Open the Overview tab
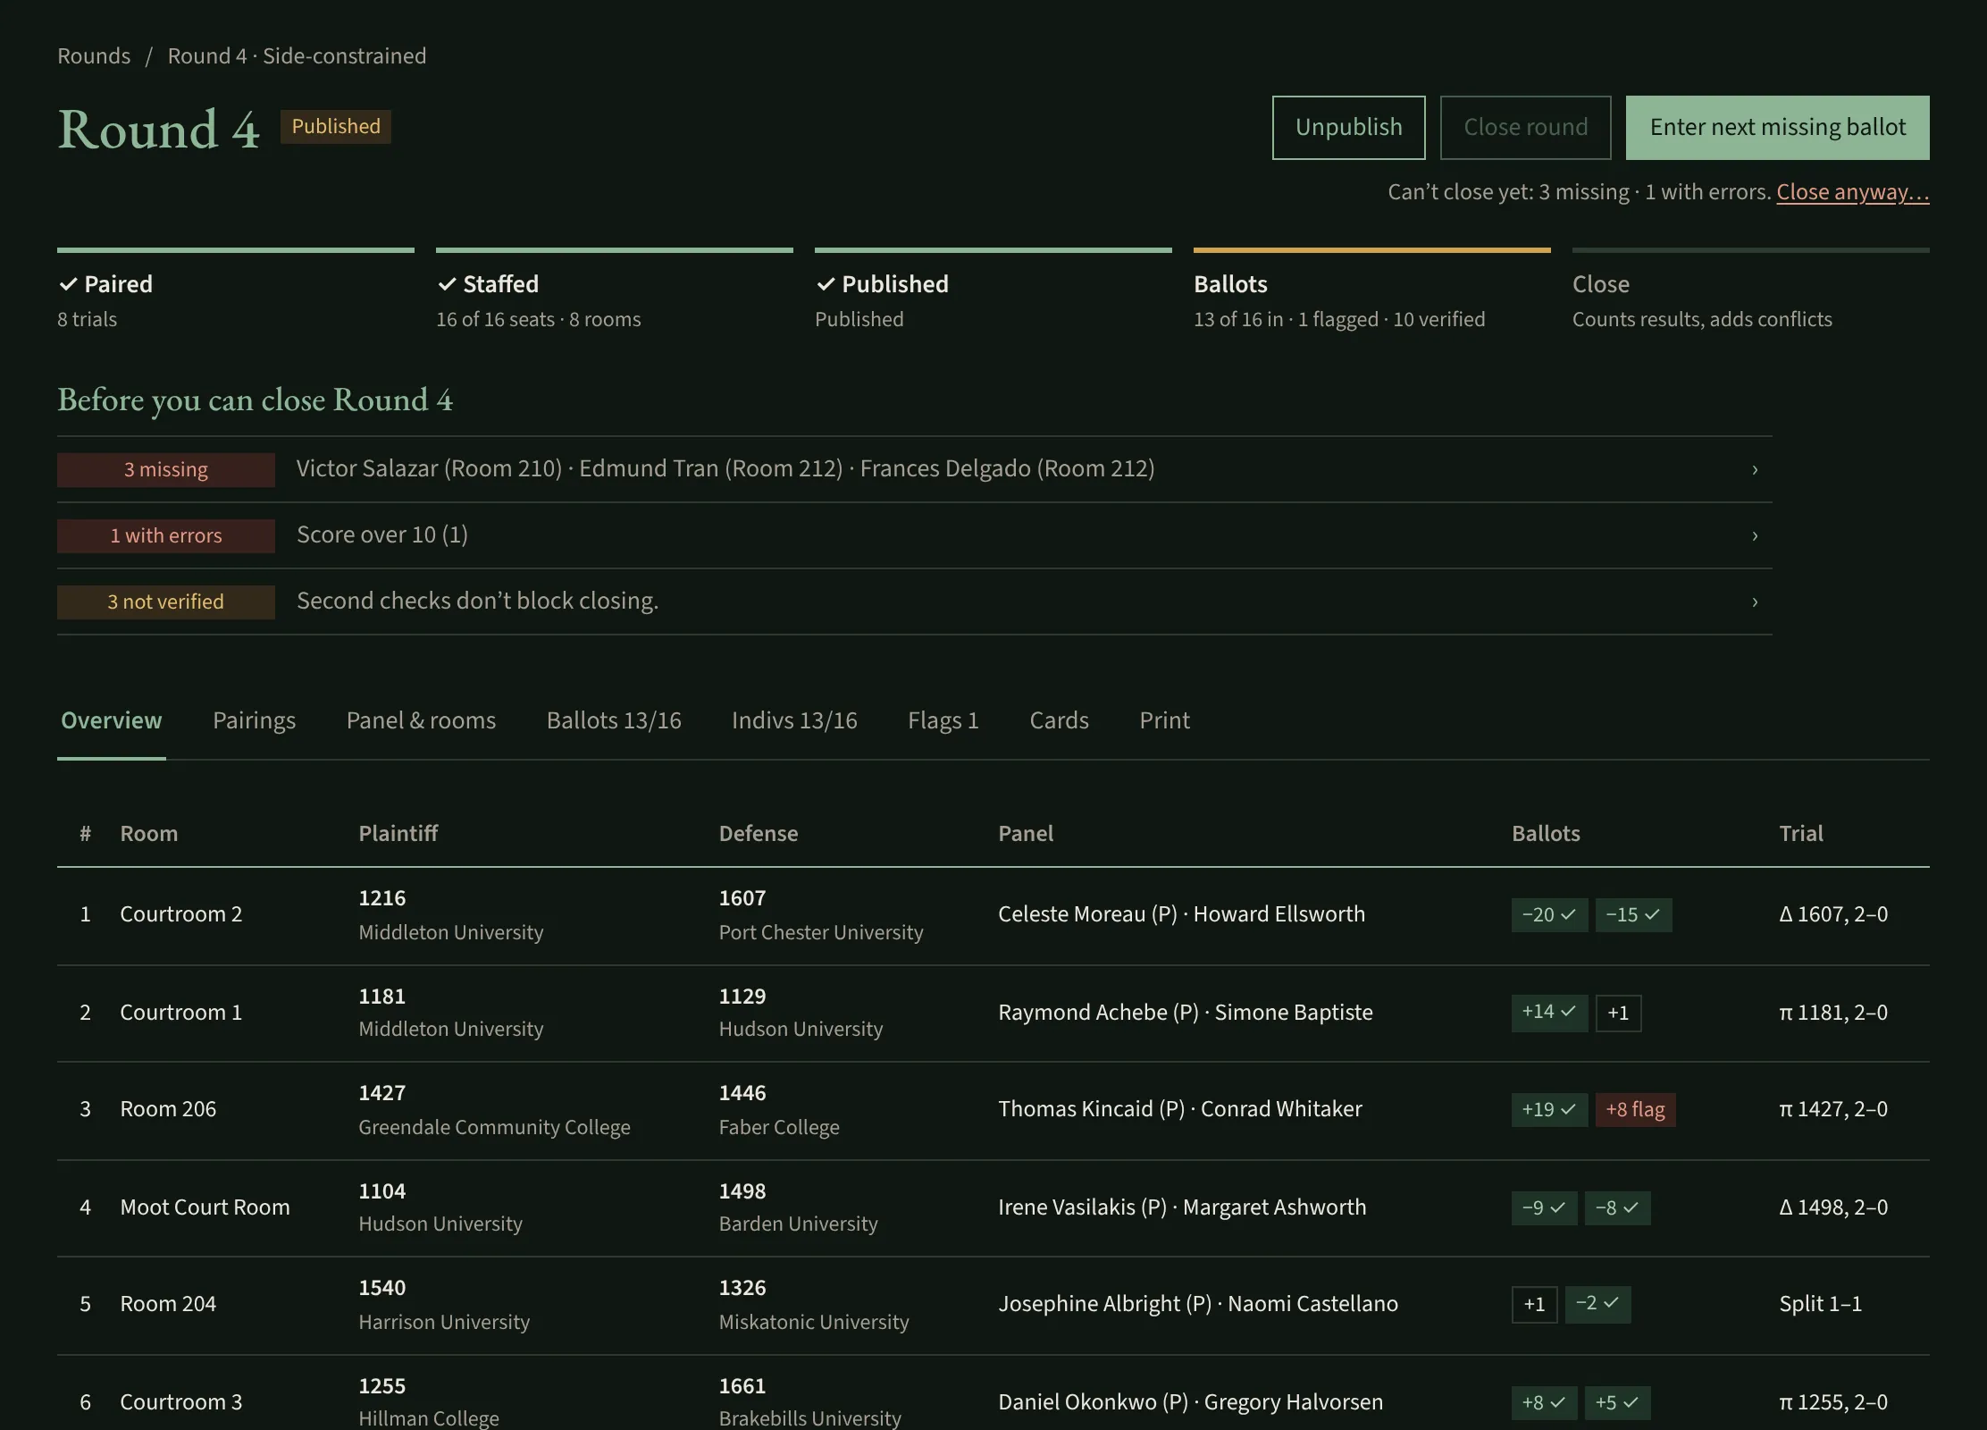Viewport: 1987px width, 1430px height. click(112, 720)
